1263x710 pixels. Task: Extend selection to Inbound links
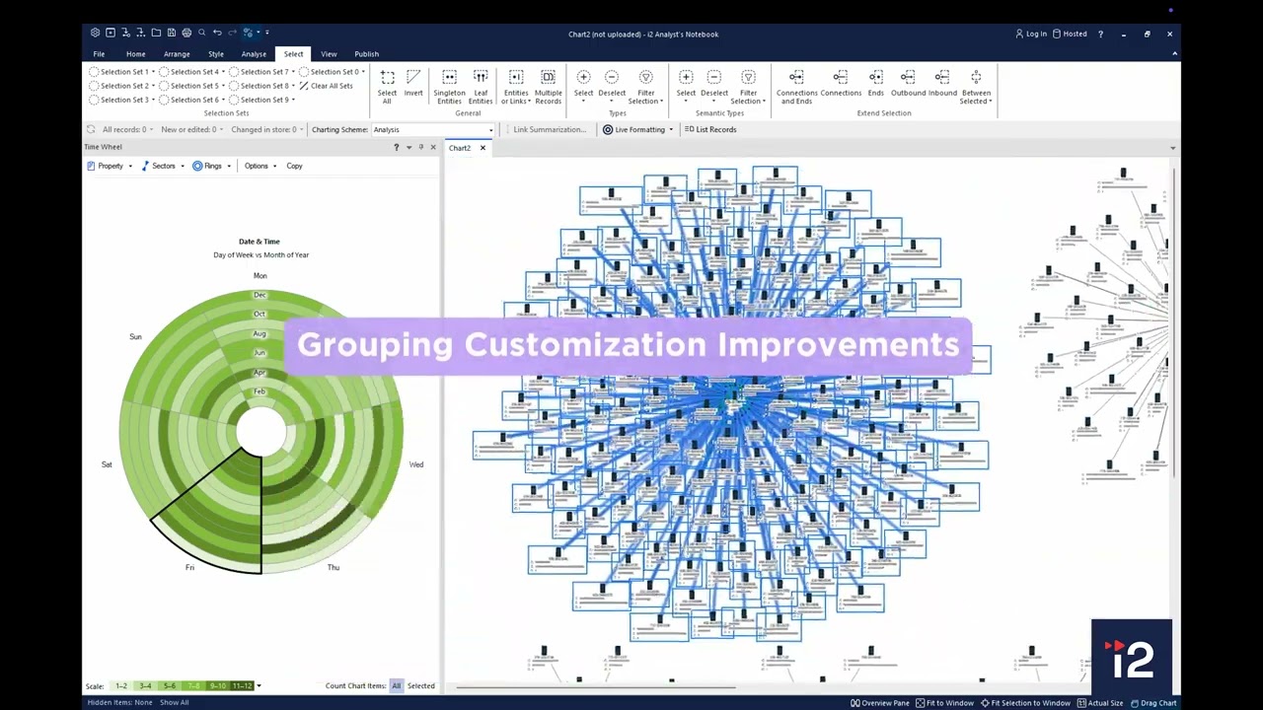[x=942, y=77]
